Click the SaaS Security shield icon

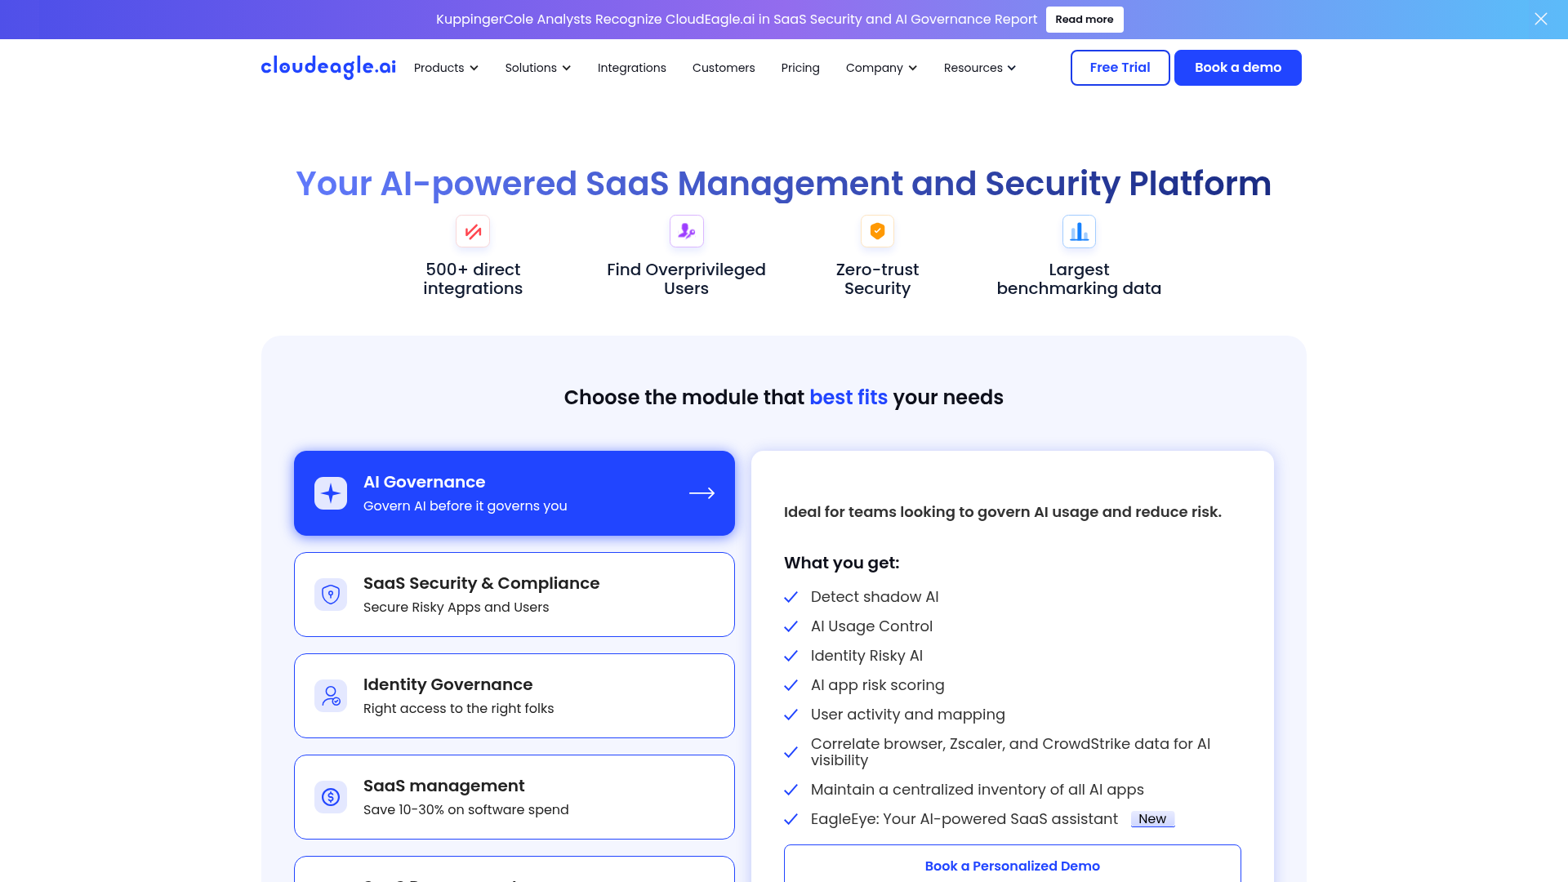(x=331, y=595)
